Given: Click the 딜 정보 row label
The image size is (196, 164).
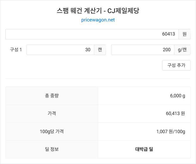Looking at the screenshot, I should click(52, 149).
